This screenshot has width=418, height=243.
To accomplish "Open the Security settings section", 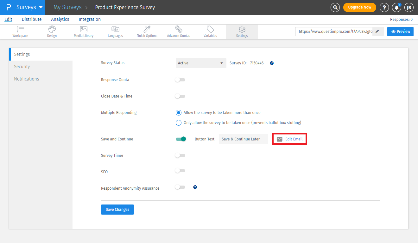I will pos(22,67).
